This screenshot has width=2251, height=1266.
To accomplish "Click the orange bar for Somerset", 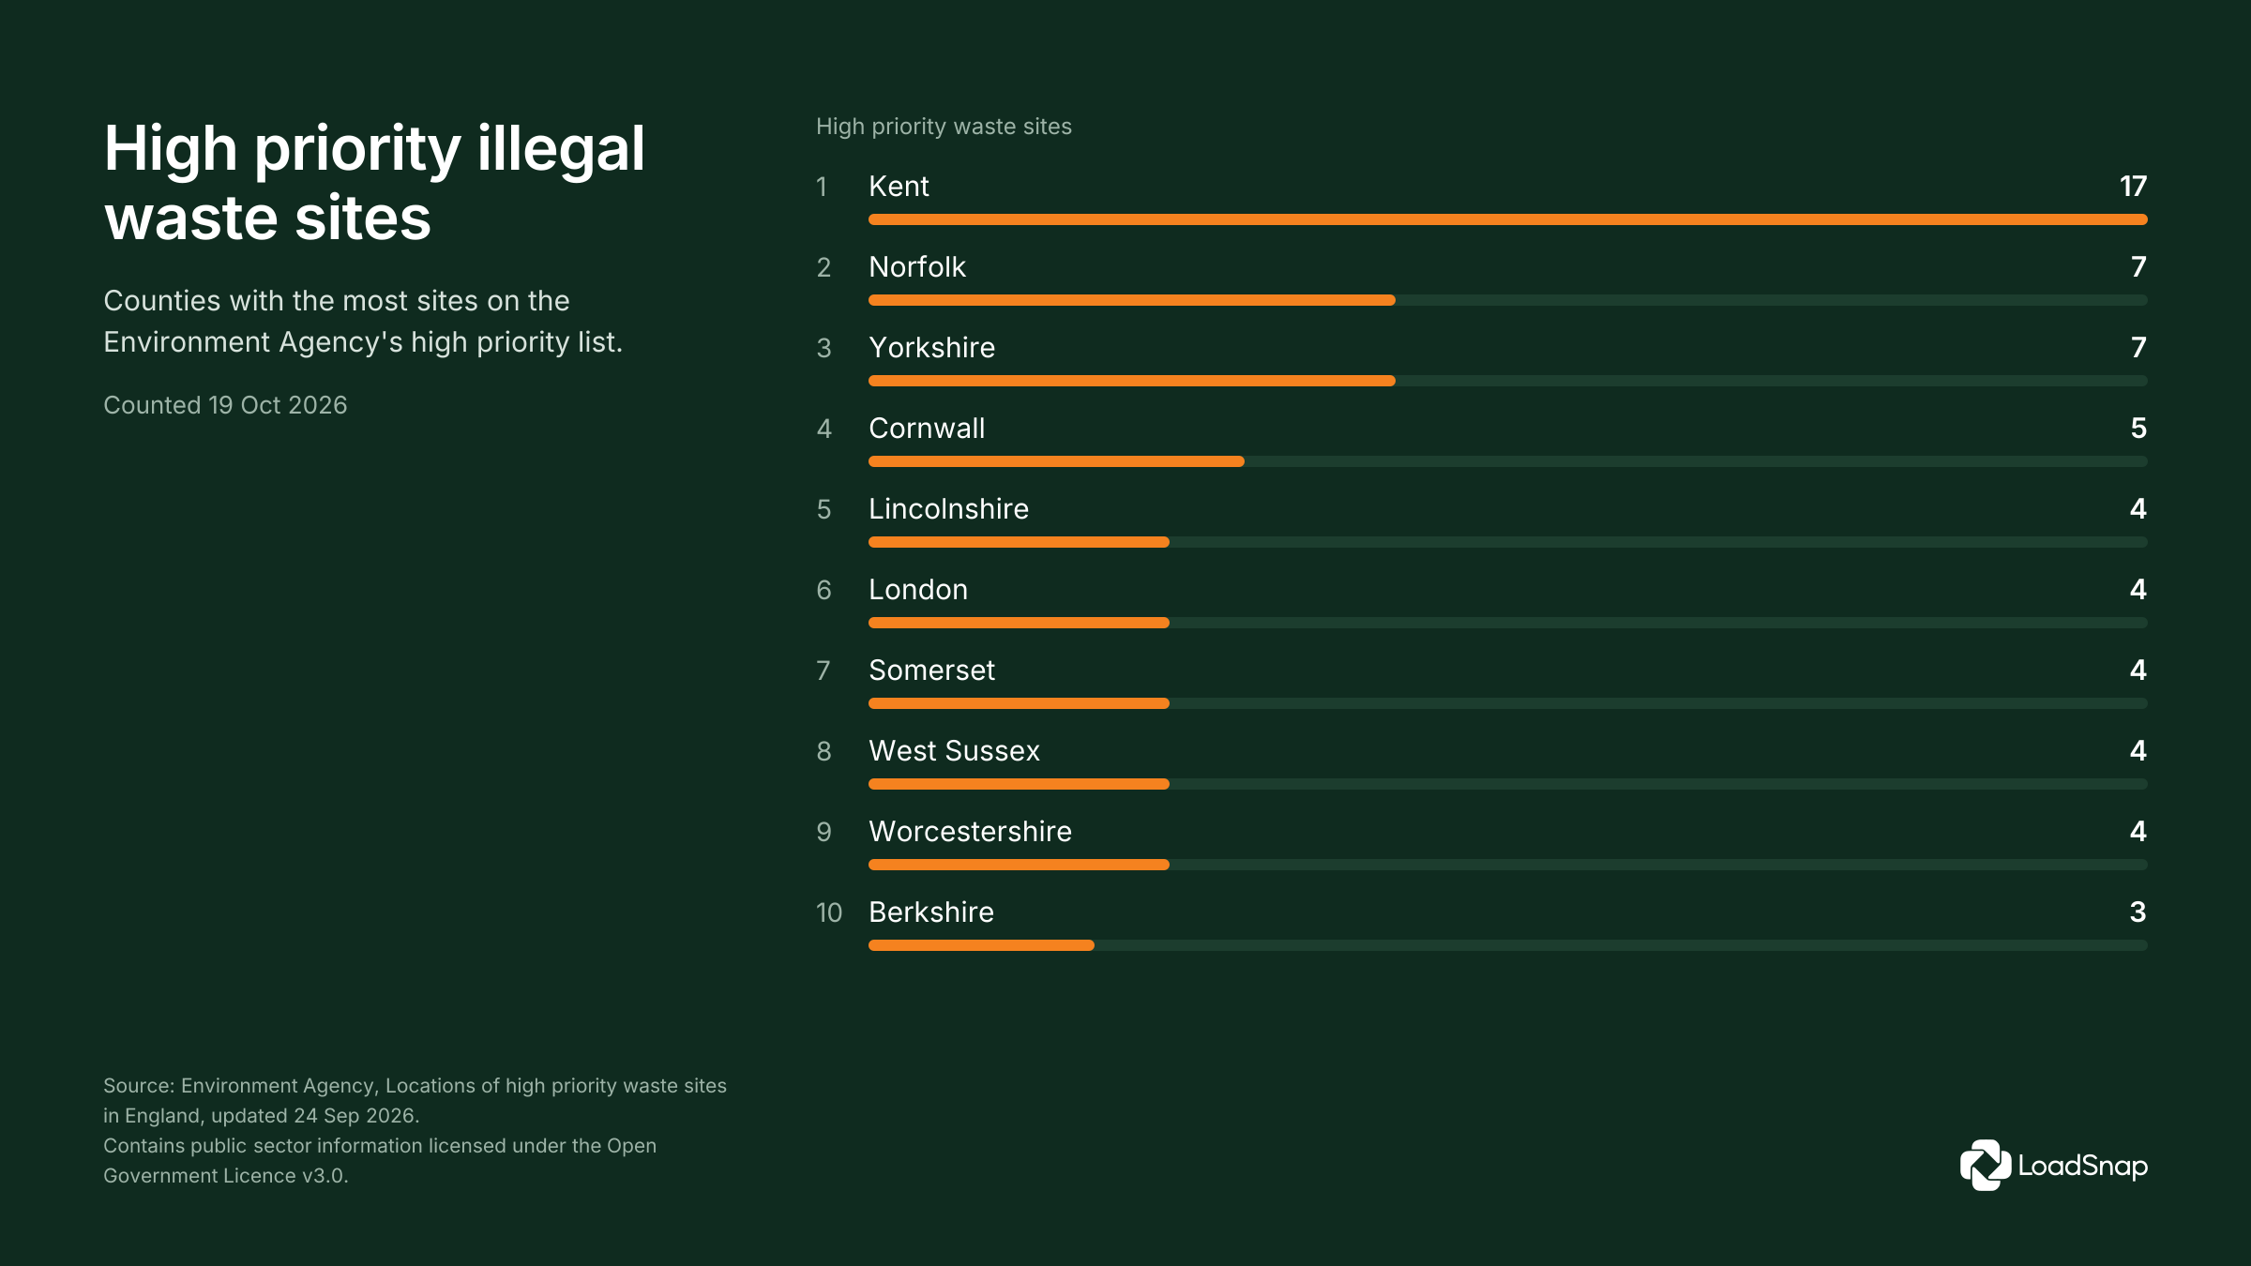I will point(1019,703).
